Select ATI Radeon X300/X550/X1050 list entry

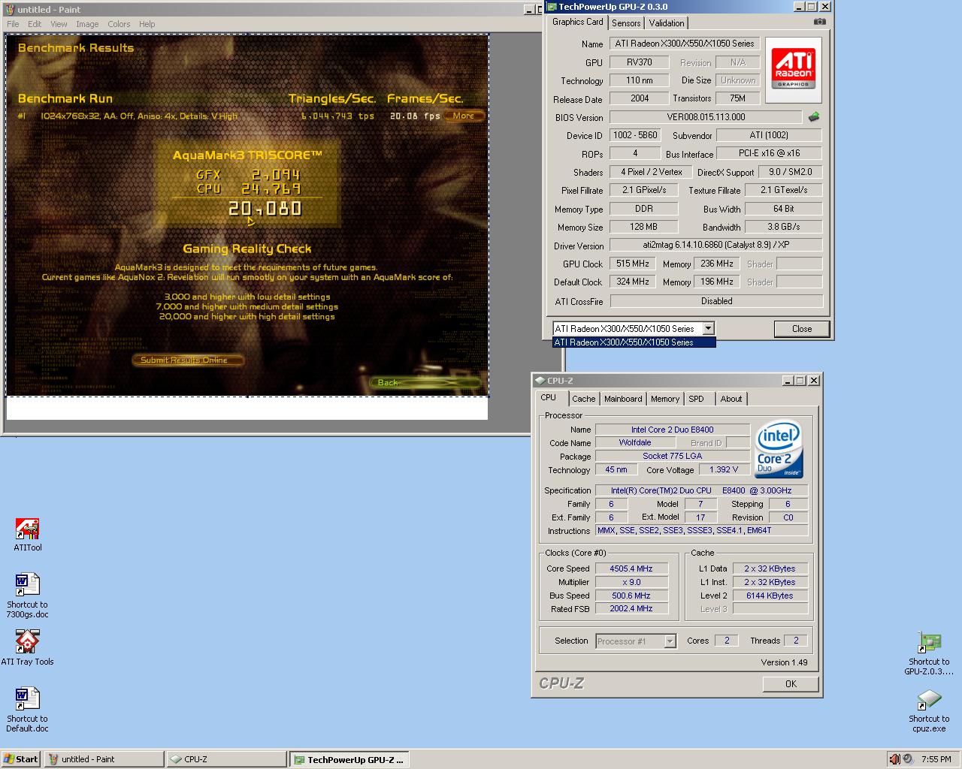tap(634, 342)
